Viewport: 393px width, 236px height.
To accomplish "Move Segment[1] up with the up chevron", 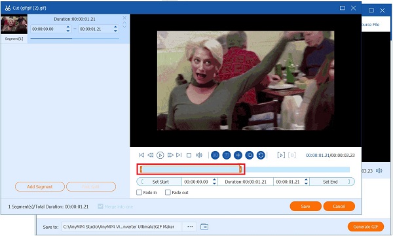I will [124, 22].
